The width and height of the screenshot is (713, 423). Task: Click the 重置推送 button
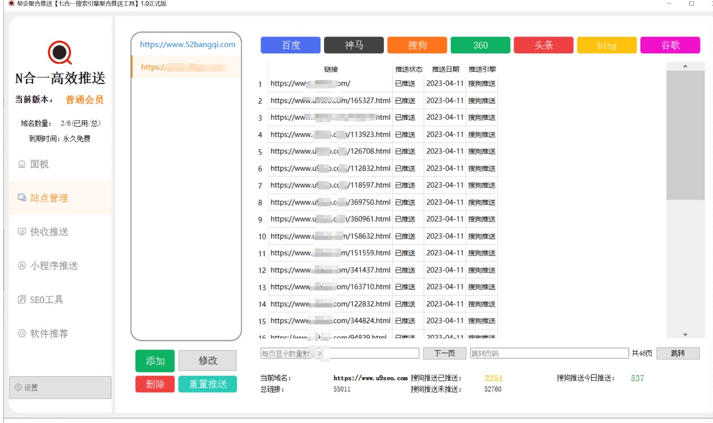[x=208, y=384]
